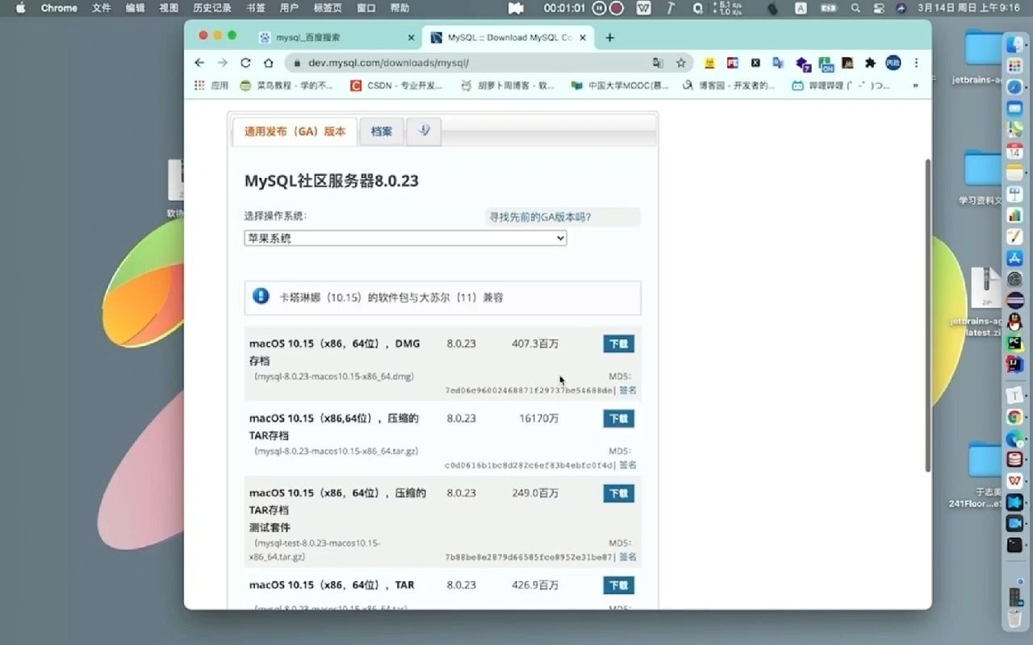
Task: Open the Calendar app in the Dock
Action: tap(1014, 151)
